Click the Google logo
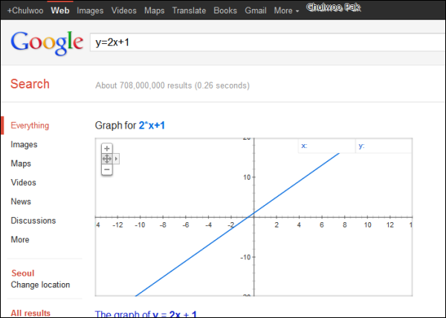Screen dimensions: 446x318 click(46, 45)
